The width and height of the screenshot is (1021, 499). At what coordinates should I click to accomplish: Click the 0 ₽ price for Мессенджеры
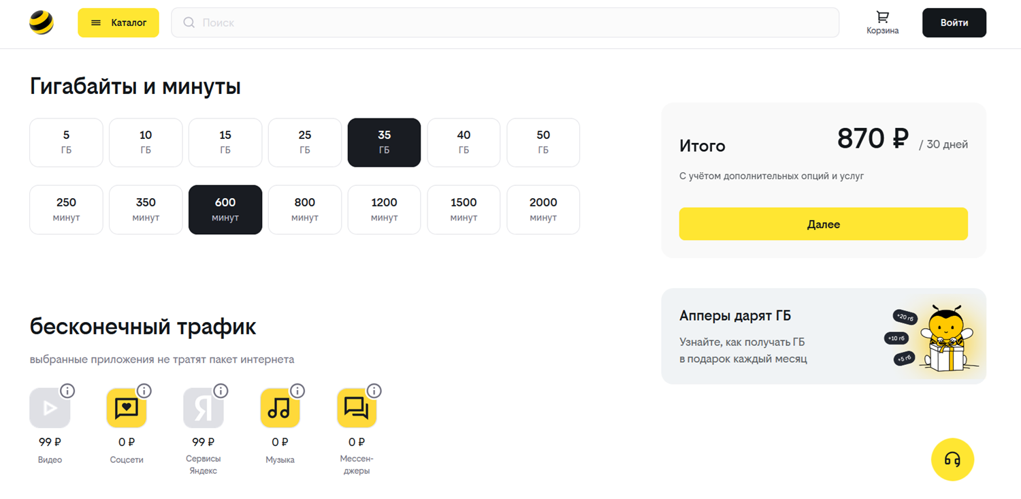pyautogui.click(x=357, y=442)
